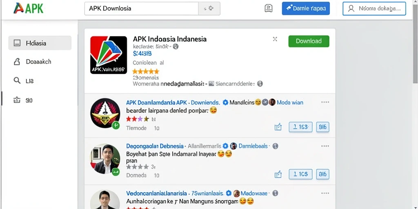This screenshot has height=209, width=418.
Task: Click the info icon after 'Damniebaais'
Action: [x=276, y=146]
